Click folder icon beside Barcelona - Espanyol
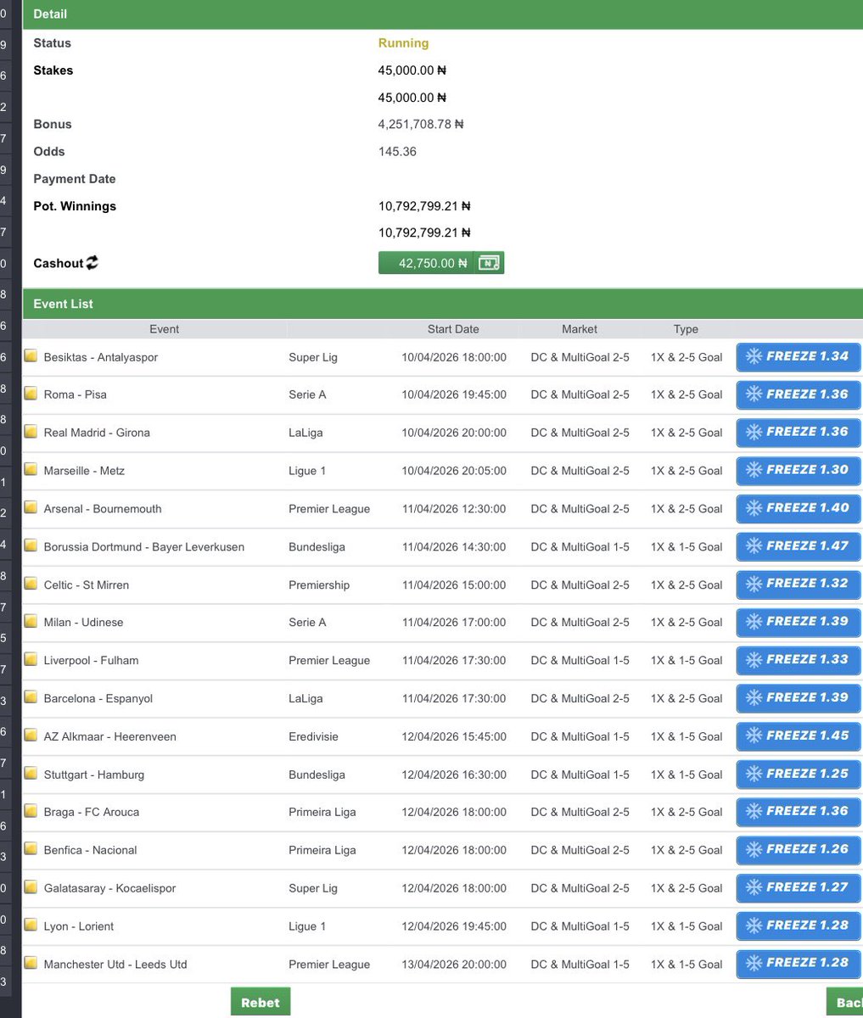 pyautogui.click(x=31, y=698)
